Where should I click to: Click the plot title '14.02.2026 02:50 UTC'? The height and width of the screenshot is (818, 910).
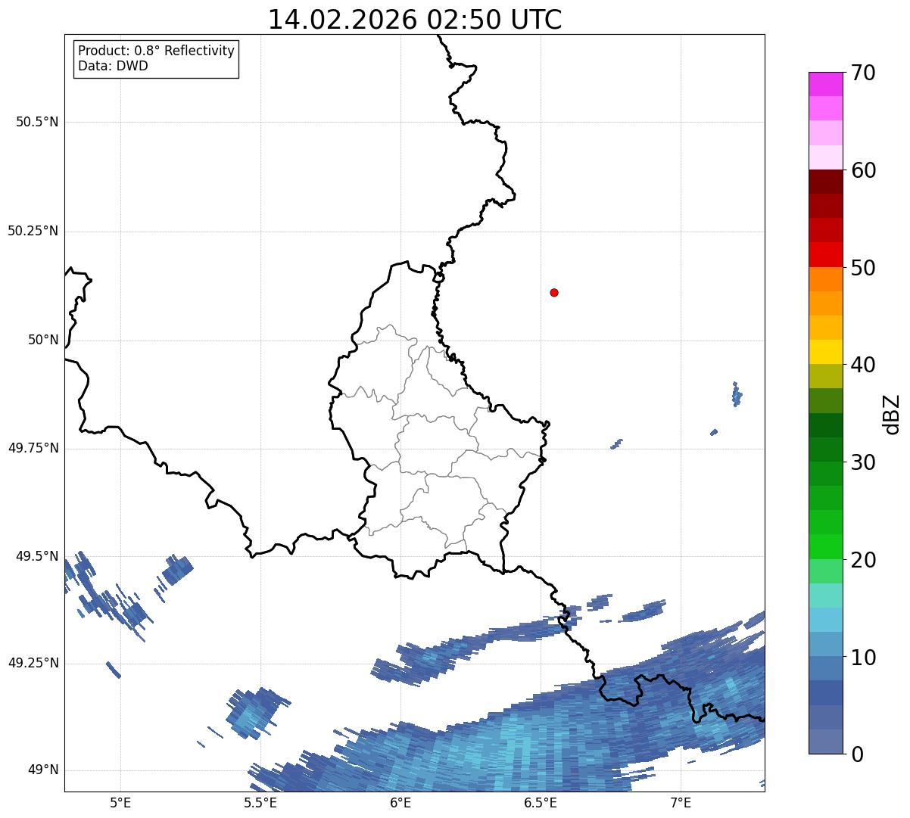pyautogui.click(x=415, y=19)
